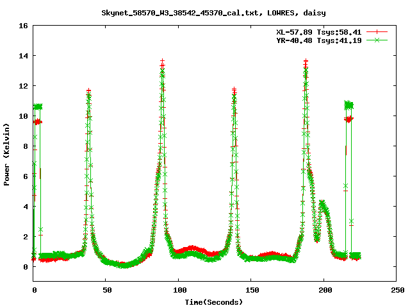The width and height of the screenshot is (410, 308).
Task: Click the peak of the spike near 38 seconds
Action: (88, 90)
